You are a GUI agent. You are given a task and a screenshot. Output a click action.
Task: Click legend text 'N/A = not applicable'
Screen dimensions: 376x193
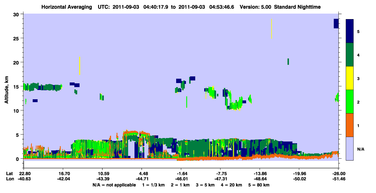tap(114, 185)
